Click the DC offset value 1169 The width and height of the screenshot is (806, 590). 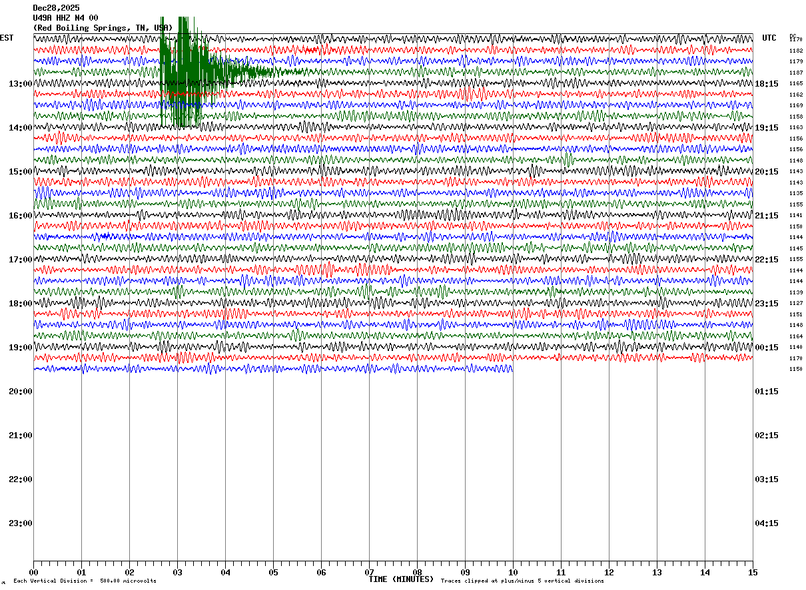point(796,105)
